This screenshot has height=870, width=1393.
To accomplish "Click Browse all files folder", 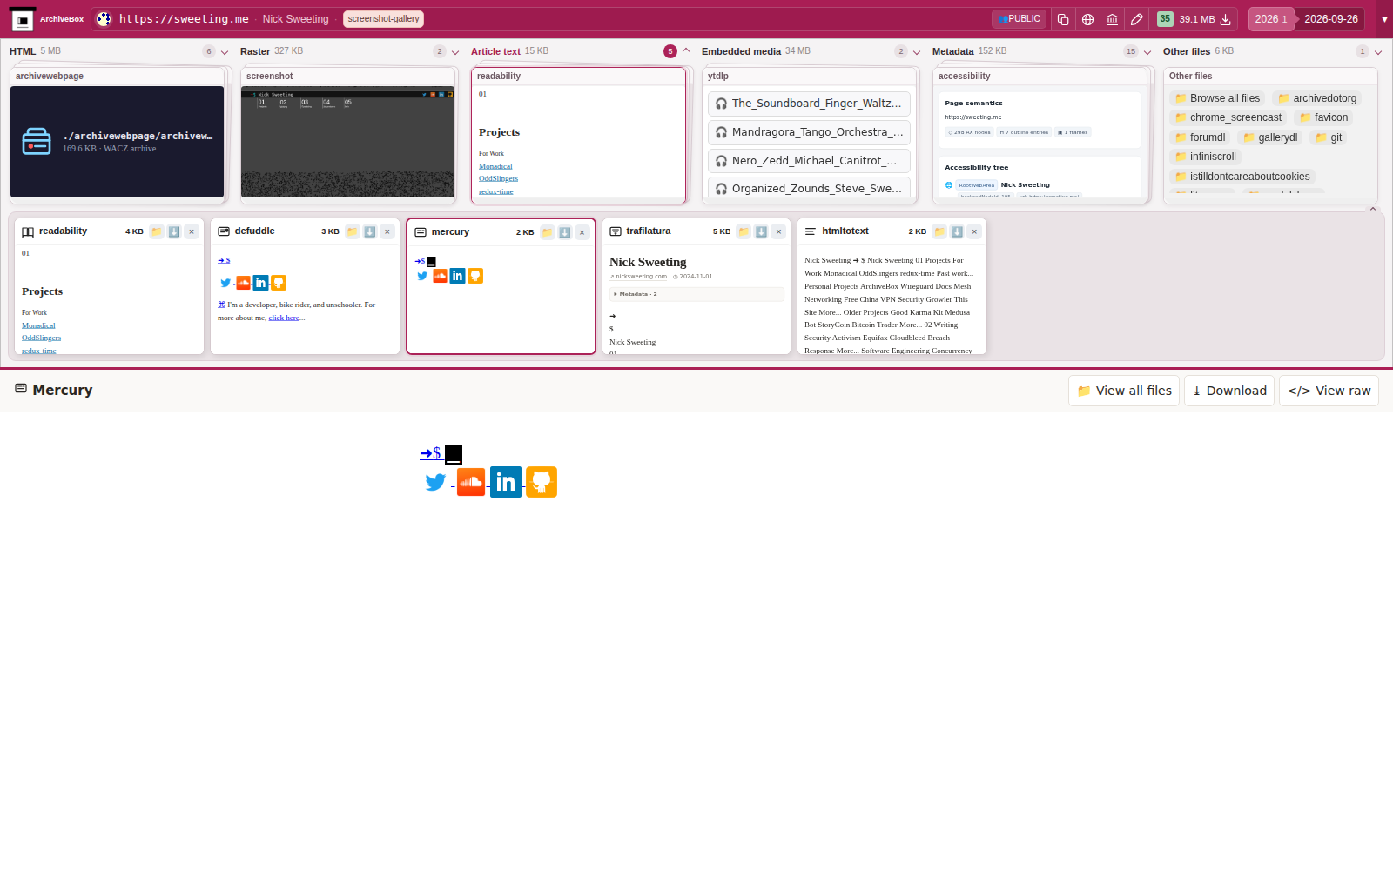I will [x=1217, y=98].
